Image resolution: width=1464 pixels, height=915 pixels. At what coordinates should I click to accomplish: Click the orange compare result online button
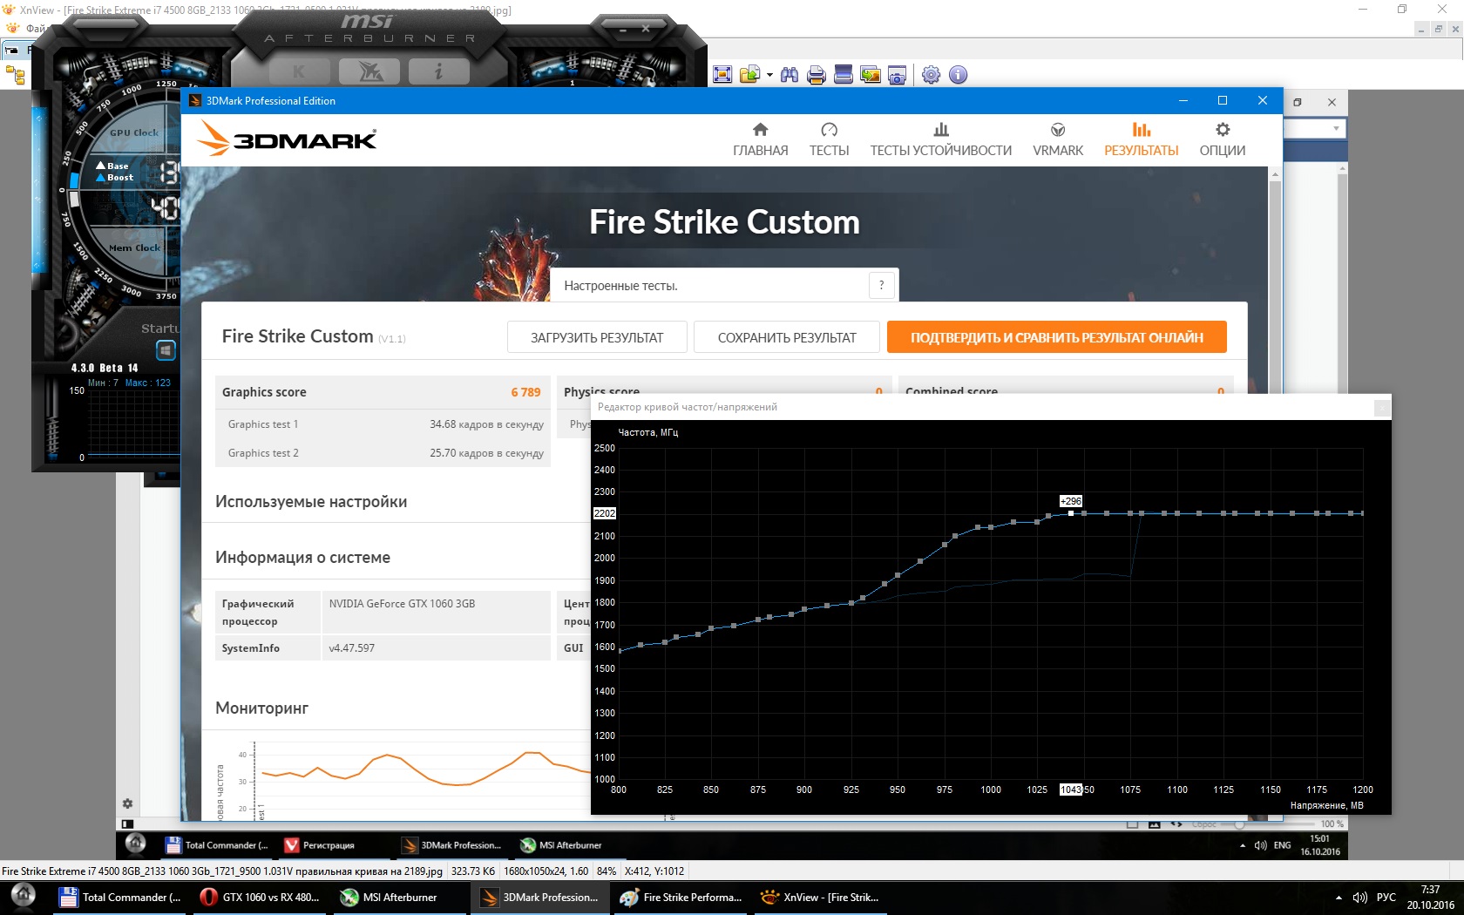click(x=1057, y=337)
